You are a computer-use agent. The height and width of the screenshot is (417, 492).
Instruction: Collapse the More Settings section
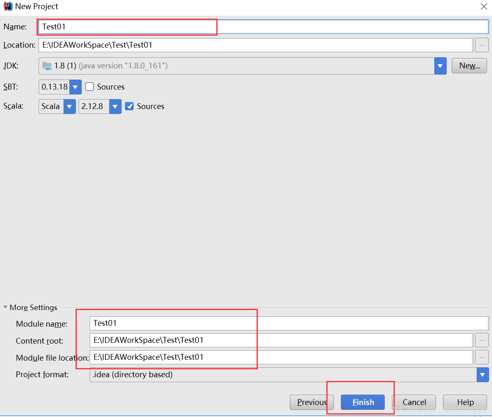point(5,307)
